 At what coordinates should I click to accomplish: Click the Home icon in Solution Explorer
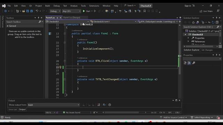click(x=193, y=22)
